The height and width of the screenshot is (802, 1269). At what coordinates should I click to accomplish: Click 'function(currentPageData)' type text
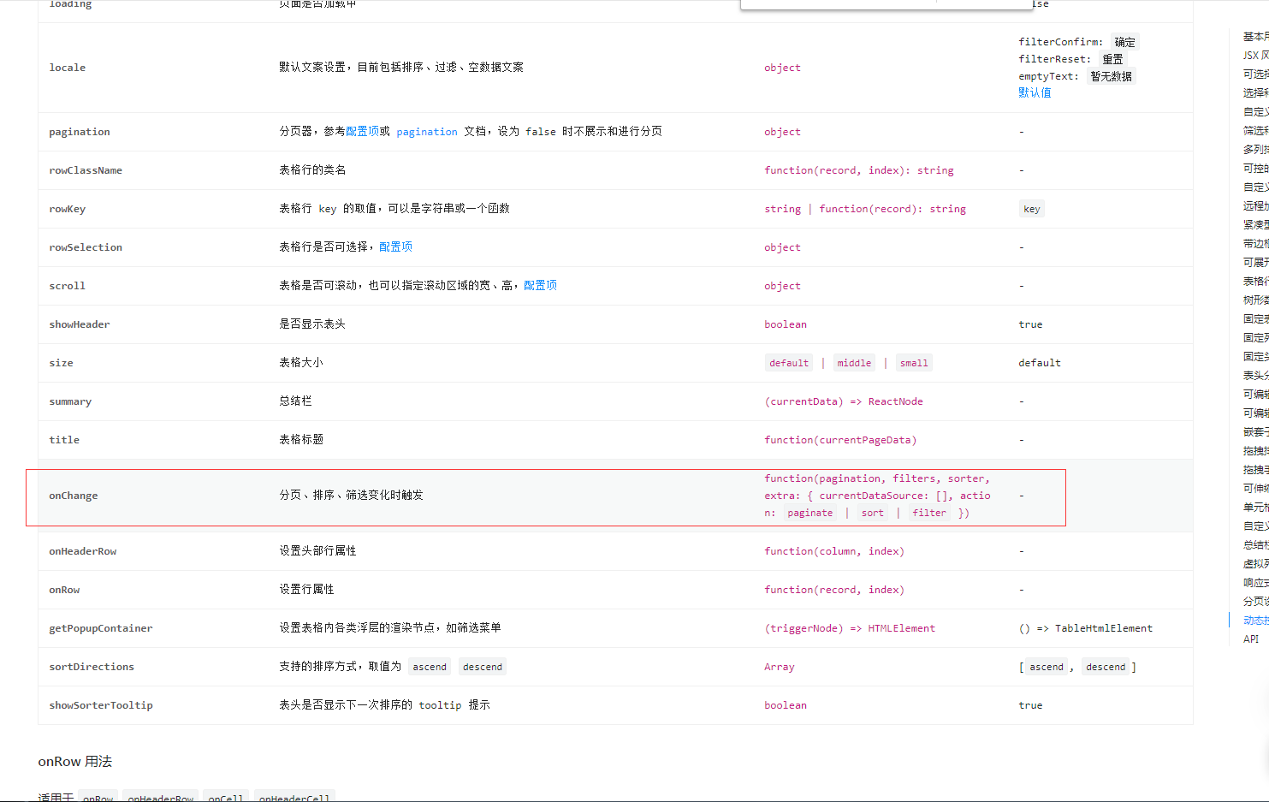[840, 440]
